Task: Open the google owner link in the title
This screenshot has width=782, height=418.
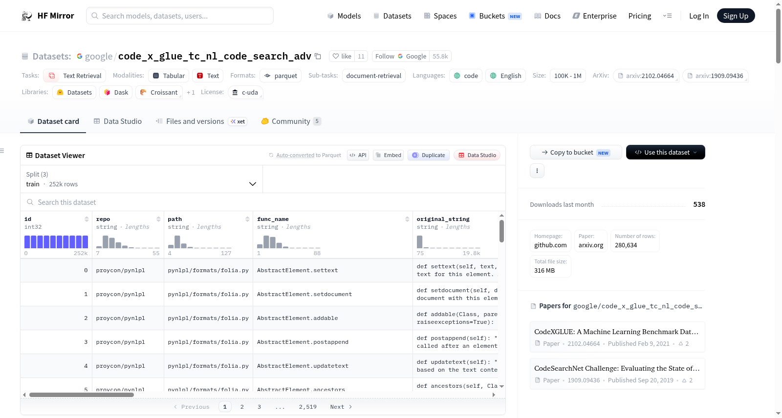Action: [99, 56]
